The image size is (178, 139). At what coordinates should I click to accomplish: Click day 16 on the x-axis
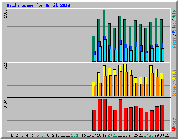pyautogui.click(x=89, y=135)
